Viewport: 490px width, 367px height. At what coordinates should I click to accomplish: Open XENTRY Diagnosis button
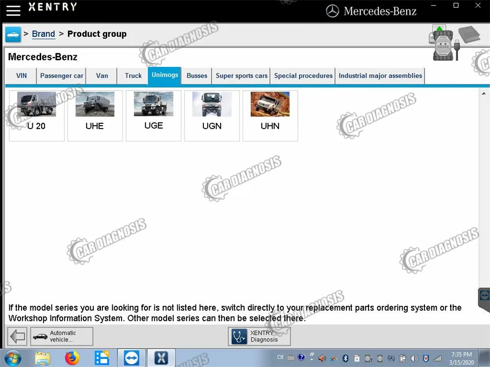click(x=259, y=337)
